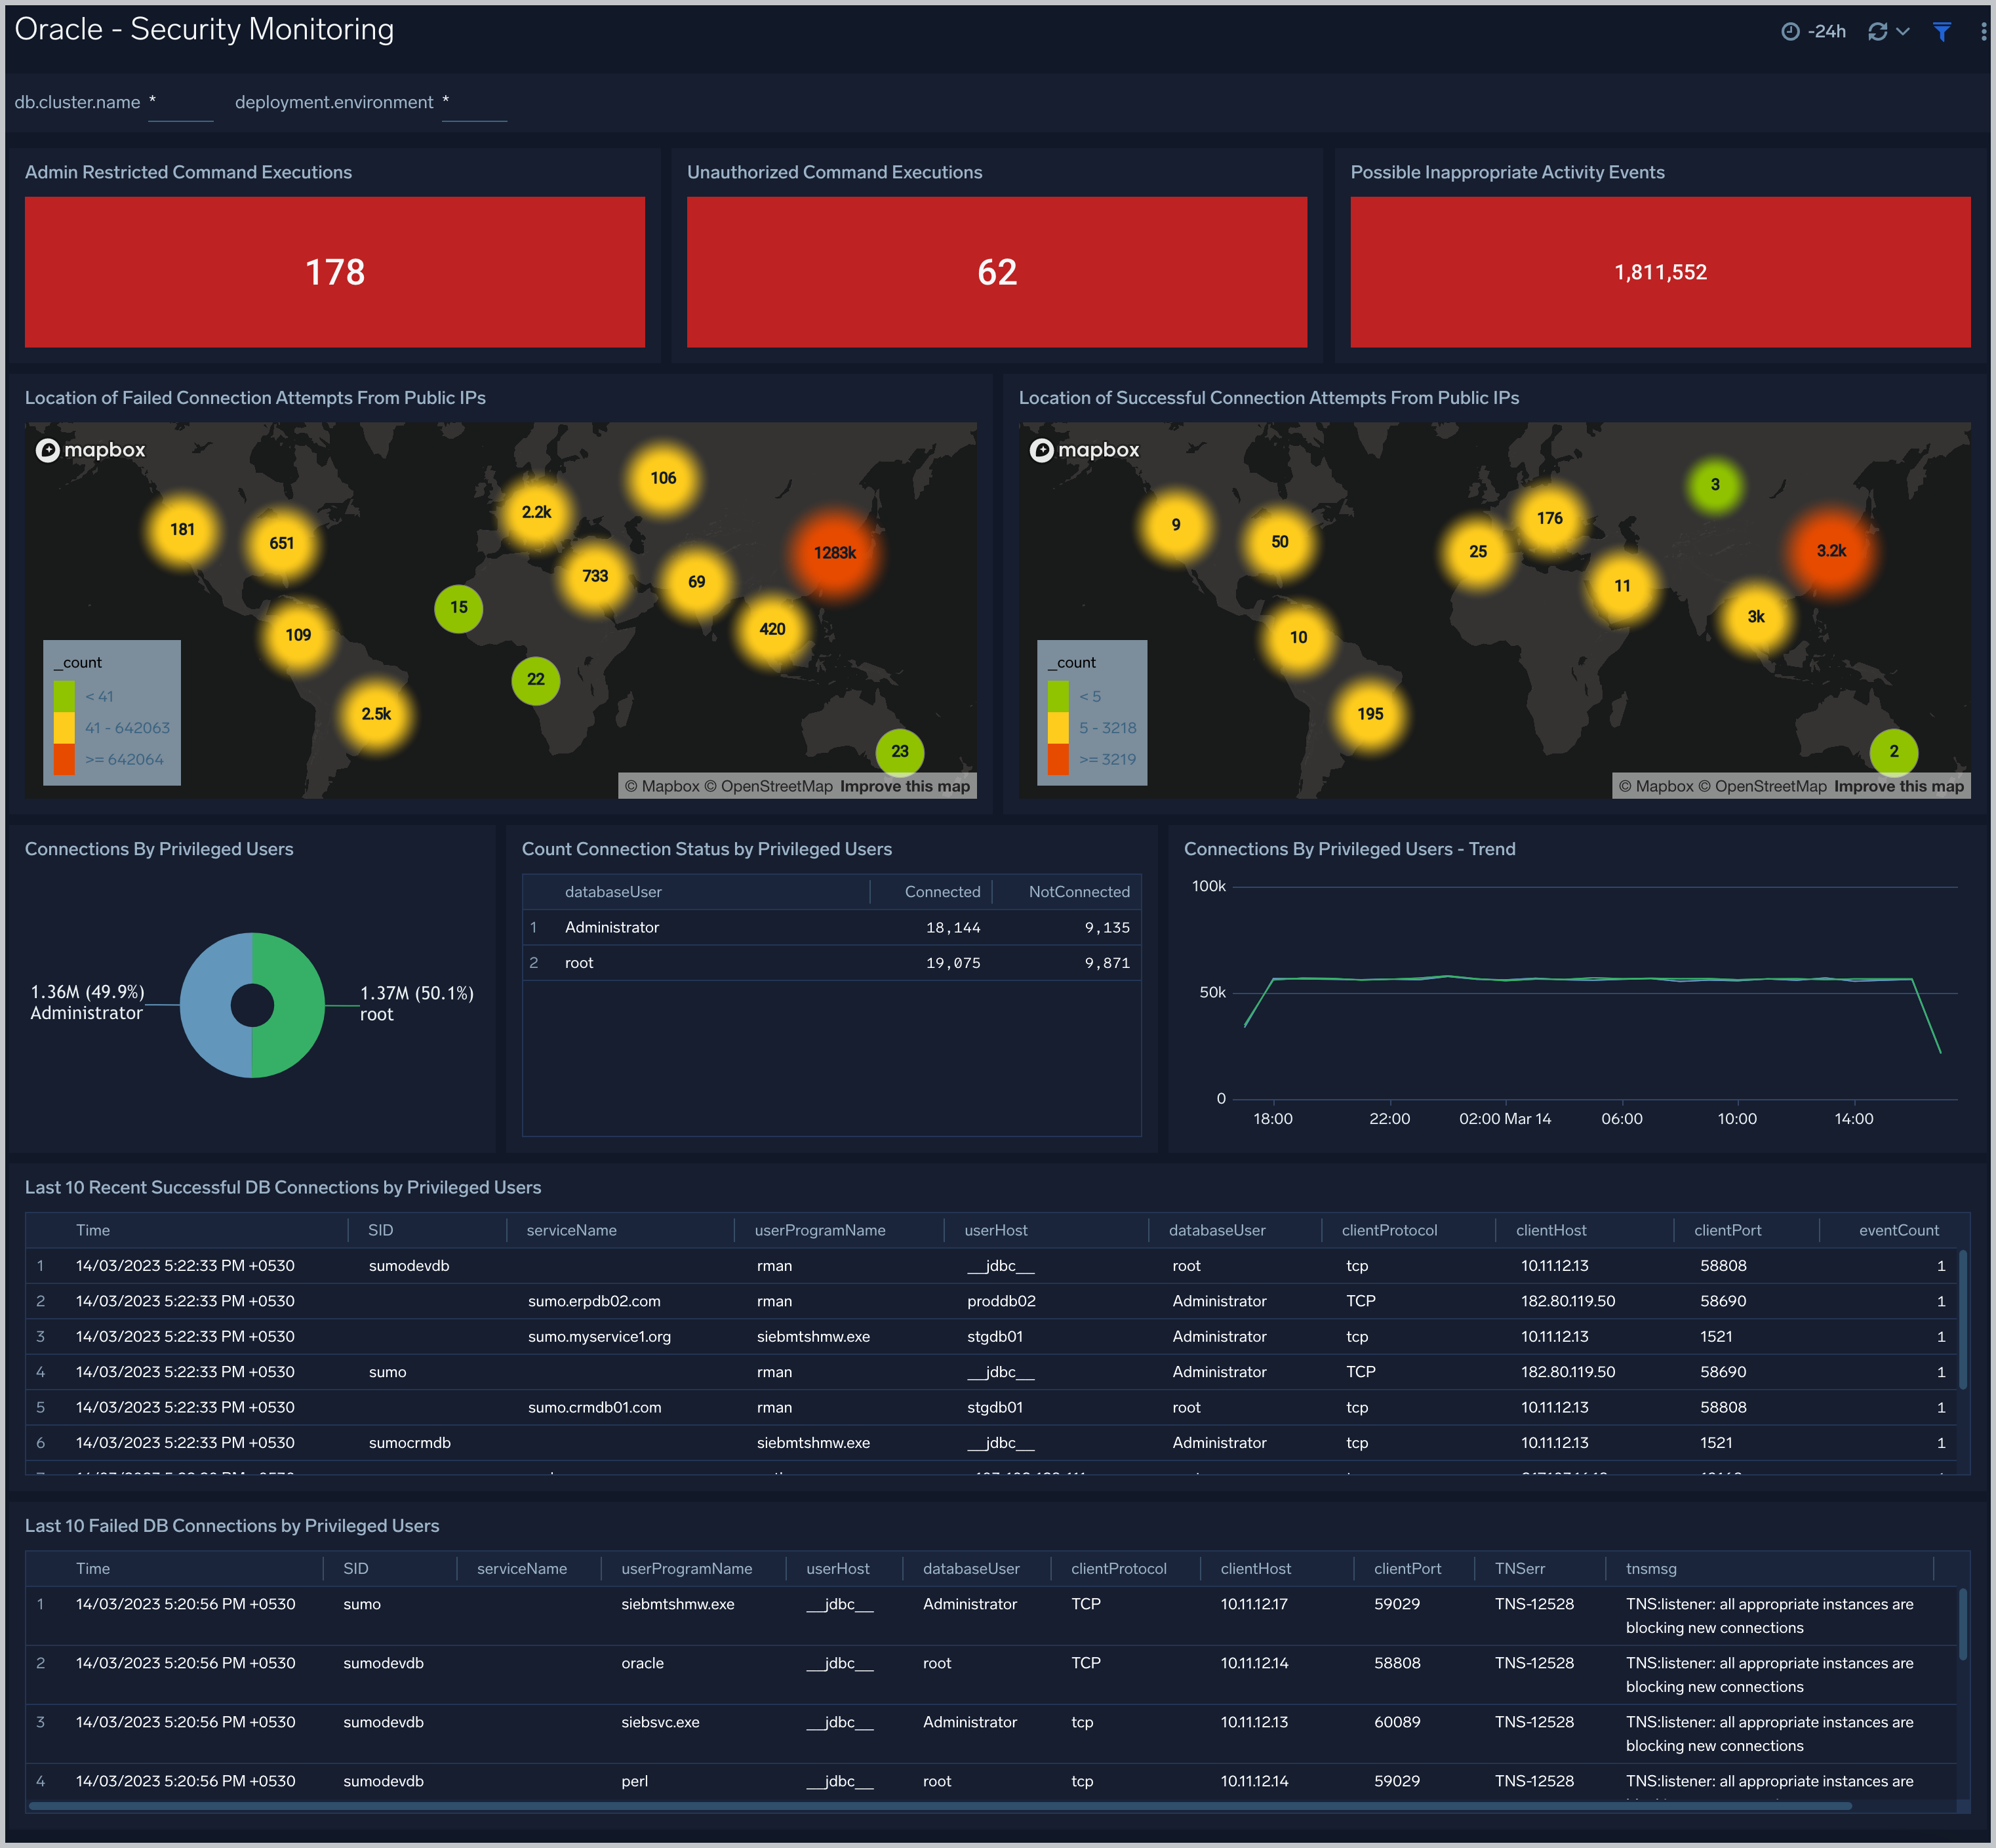The height and width of the screenshot is (1848, 1996).
Task: Open the -24h time range picker
Action: pos(1814,32)
